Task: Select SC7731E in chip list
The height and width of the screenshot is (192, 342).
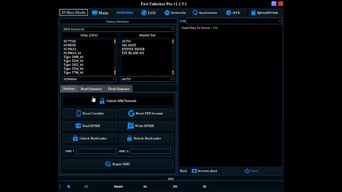Action: 70,41
